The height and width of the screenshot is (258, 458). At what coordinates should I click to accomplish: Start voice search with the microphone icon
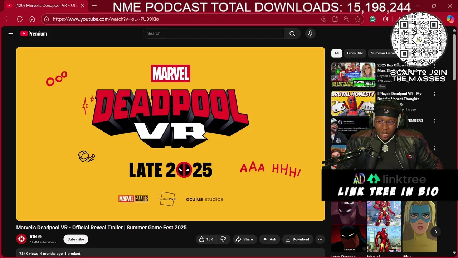click(x=310, y=33)
